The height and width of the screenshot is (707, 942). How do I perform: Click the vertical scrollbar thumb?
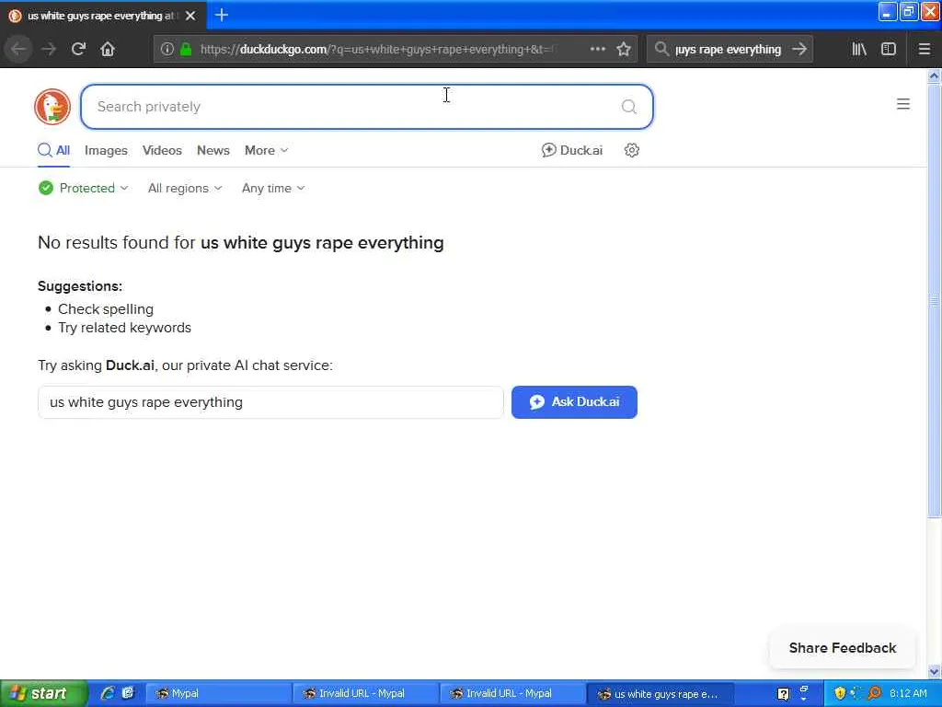pos(934,301)
